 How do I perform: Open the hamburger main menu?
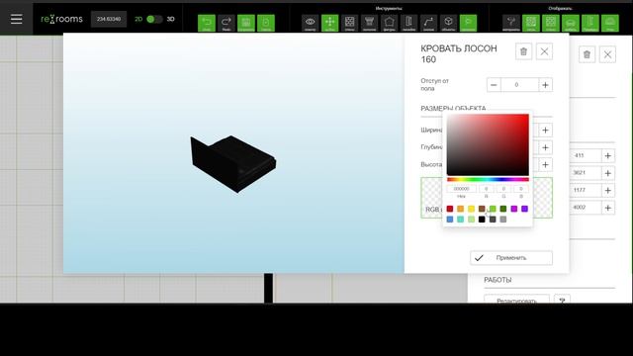tap(16, 19)
